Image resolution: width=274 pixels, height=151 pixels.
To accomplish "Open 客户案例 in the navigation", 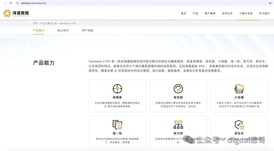I will coord(210,13).
